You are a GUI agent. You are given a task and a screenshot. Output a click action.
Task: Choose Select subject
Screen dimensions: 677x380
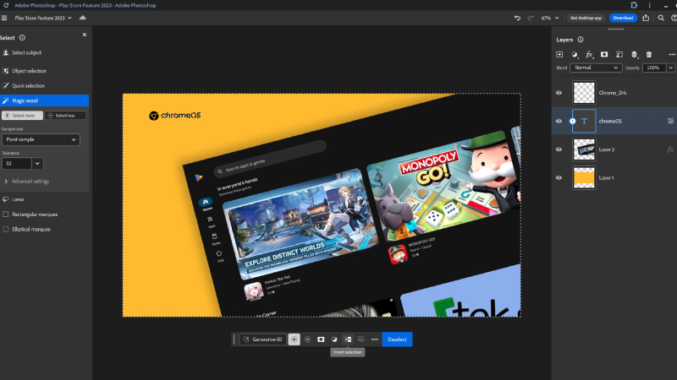(x=23, y=52)
